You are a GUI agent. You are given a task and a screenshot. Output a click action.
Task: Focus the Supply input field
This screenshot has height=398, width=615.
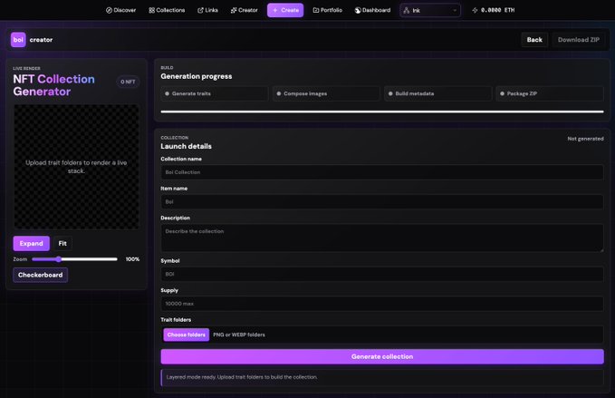pyautogui.click(x=382, y=304)
